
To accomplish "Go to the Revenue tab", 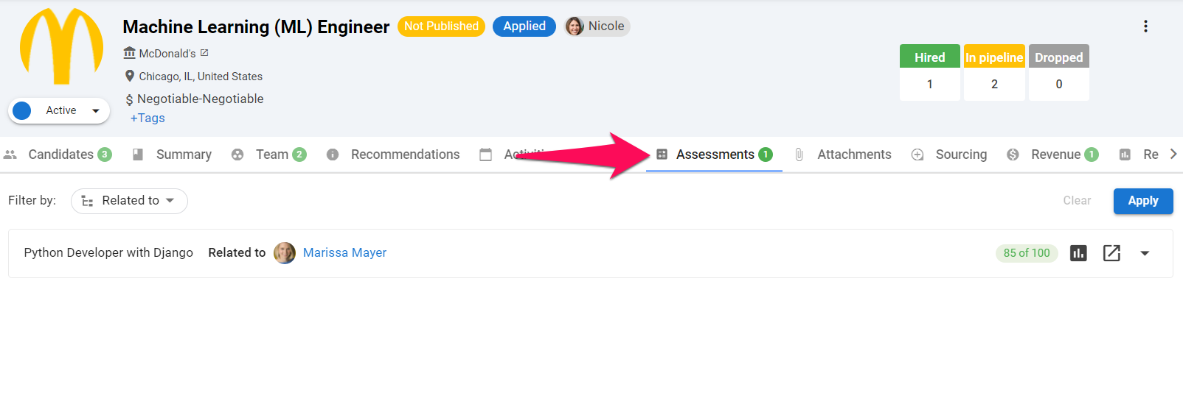I will pos(1052,155).
